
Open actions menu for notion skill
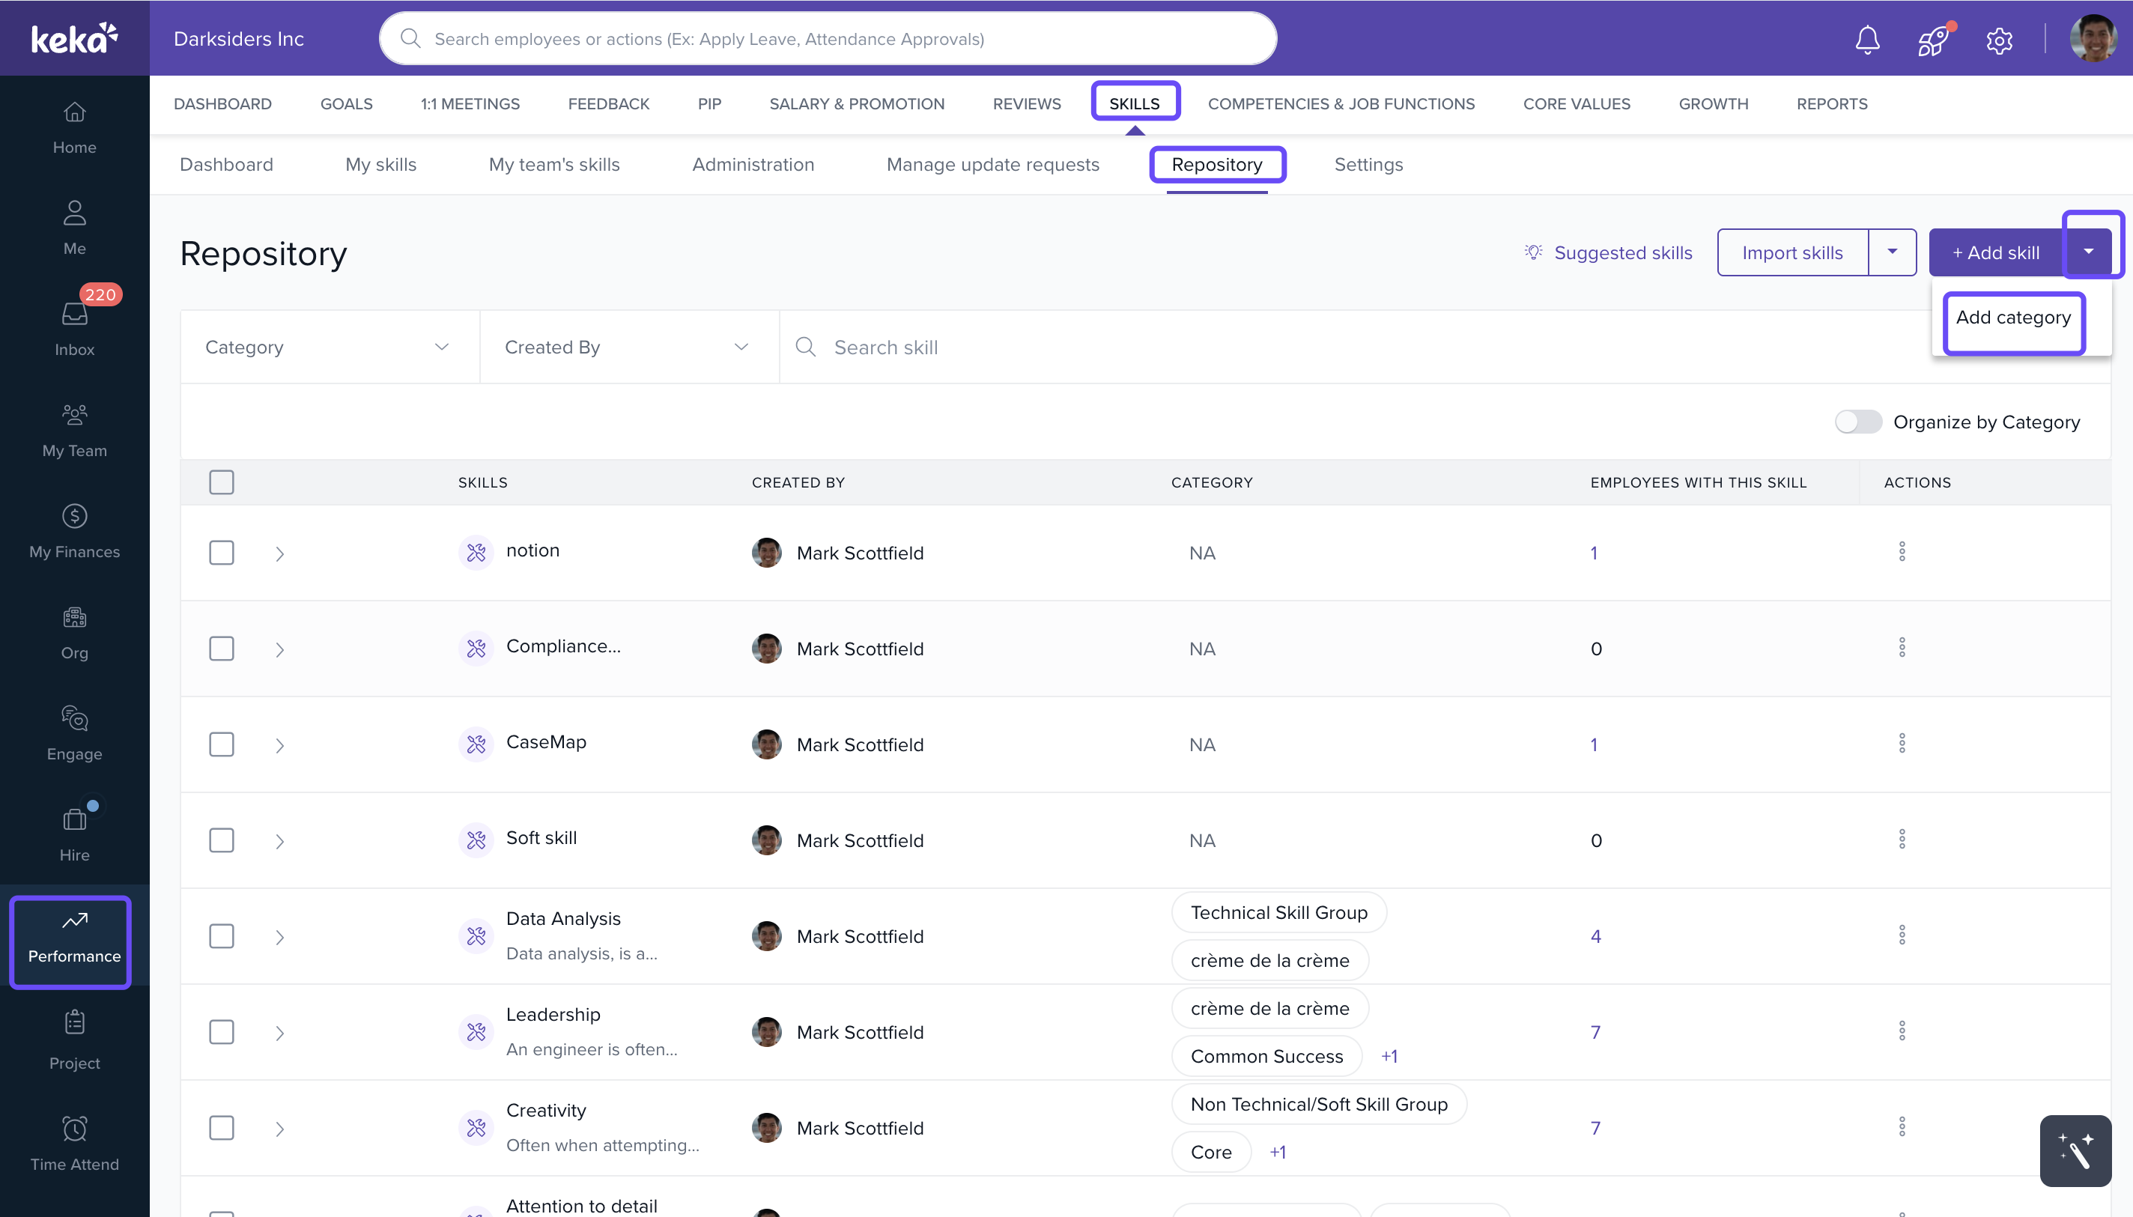(1902, 552)
